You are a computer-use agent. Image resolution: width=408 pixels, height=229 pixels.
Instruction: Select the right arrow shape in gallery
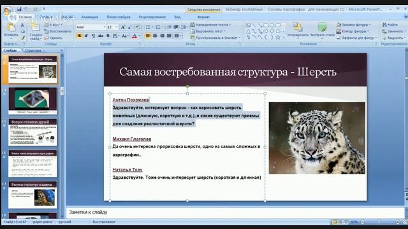[266, 31]
